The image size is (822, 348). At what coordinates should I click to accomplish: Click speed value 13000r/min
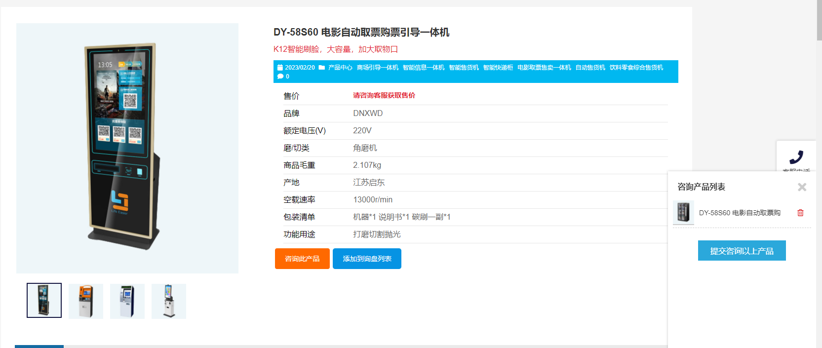[373, 200]
